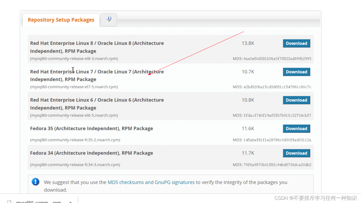The width and height of the screenshot is (361, 203).
Task: Download the Fedora 35 RPM package
Action: click(x=296, y=129)
